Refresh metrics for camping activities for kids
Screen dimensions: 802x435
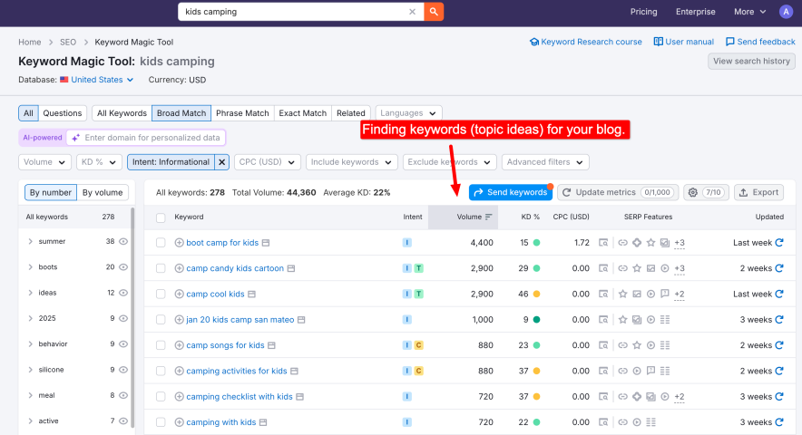click(x=779, y=371)
